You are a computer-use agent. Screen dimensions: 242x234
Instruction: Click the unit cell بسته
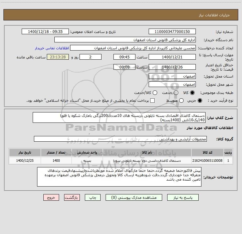[87, 161]
